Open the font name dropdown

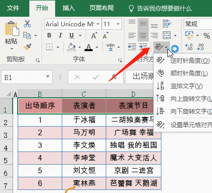[98, 24]
